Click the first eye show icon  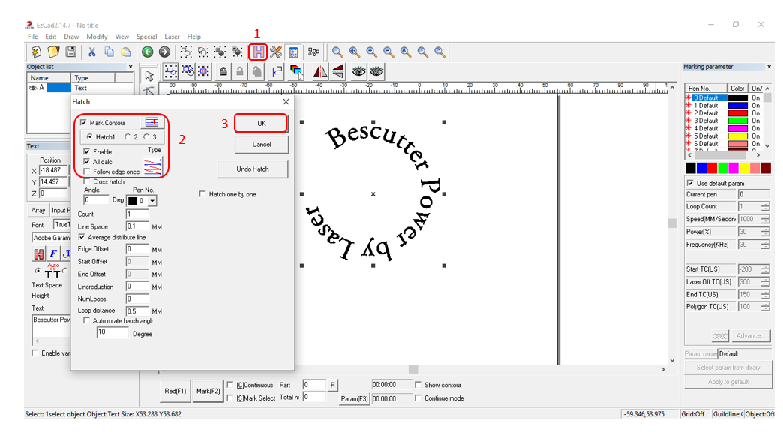click(358, 72)
